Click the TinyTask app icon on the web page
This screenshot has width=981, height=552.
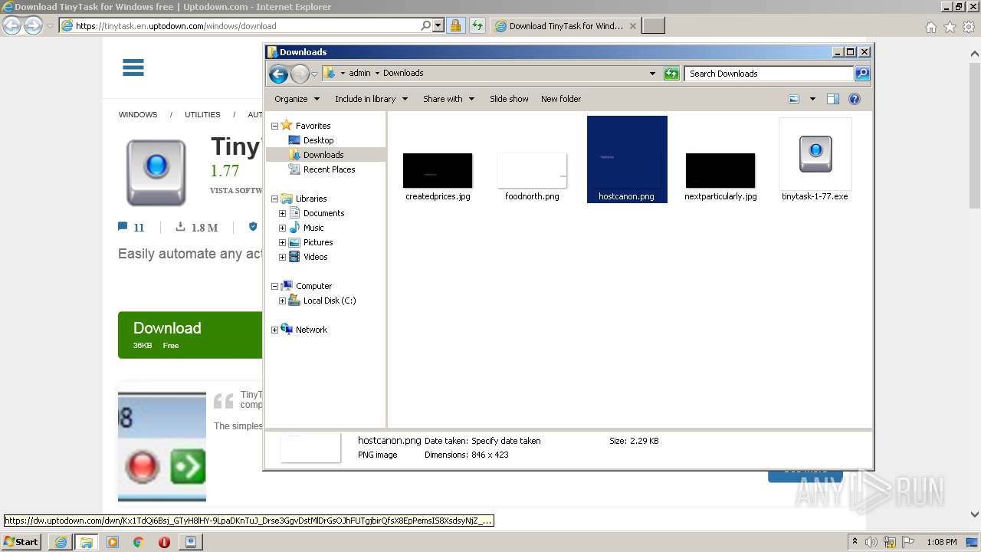(x=156, y=172)
